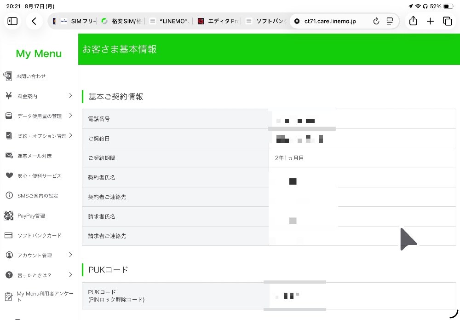460x320 pixels.
Task: Tap the share icon
Action: point(413,21)
